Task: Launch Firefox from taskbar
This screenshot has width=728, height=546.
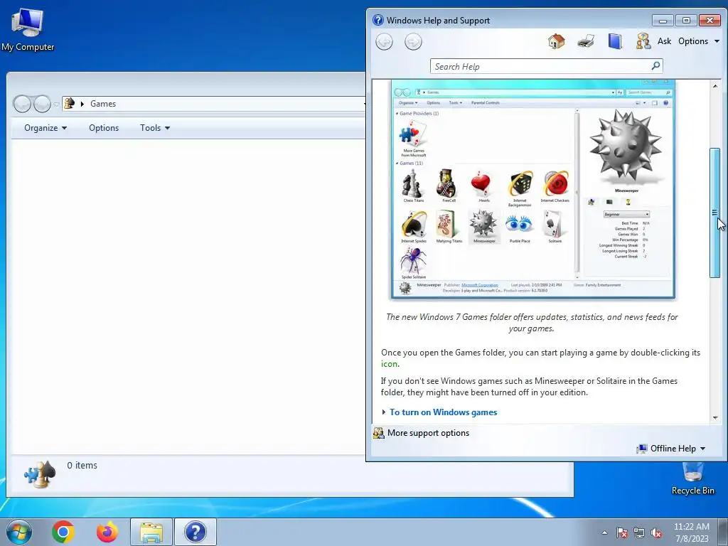Action: pos(107,532)
